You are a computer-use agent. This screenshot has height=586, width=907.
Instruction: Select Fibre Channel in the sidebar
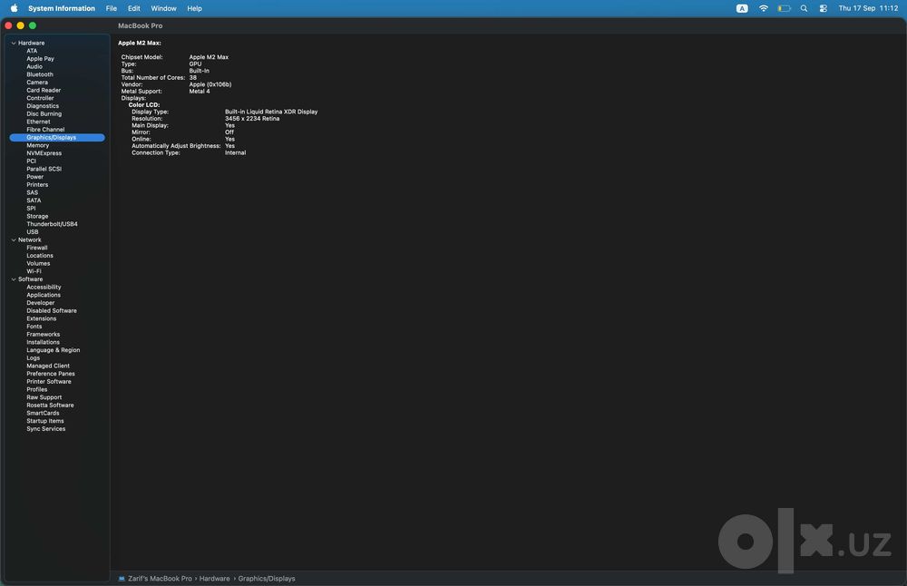pos(45,130)
